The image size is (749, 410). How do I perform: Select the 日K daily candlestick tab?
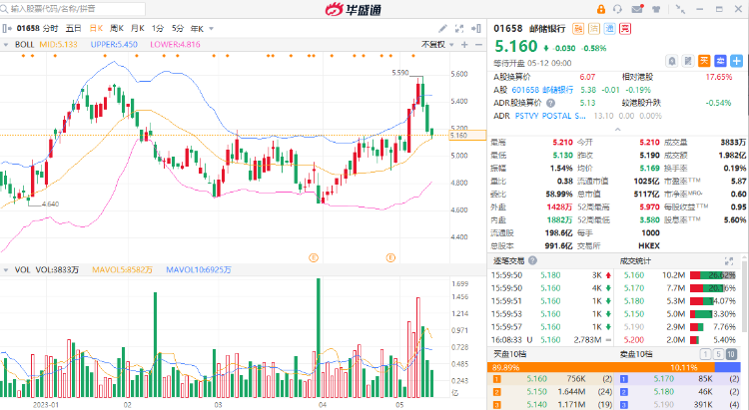coord(96,29)
